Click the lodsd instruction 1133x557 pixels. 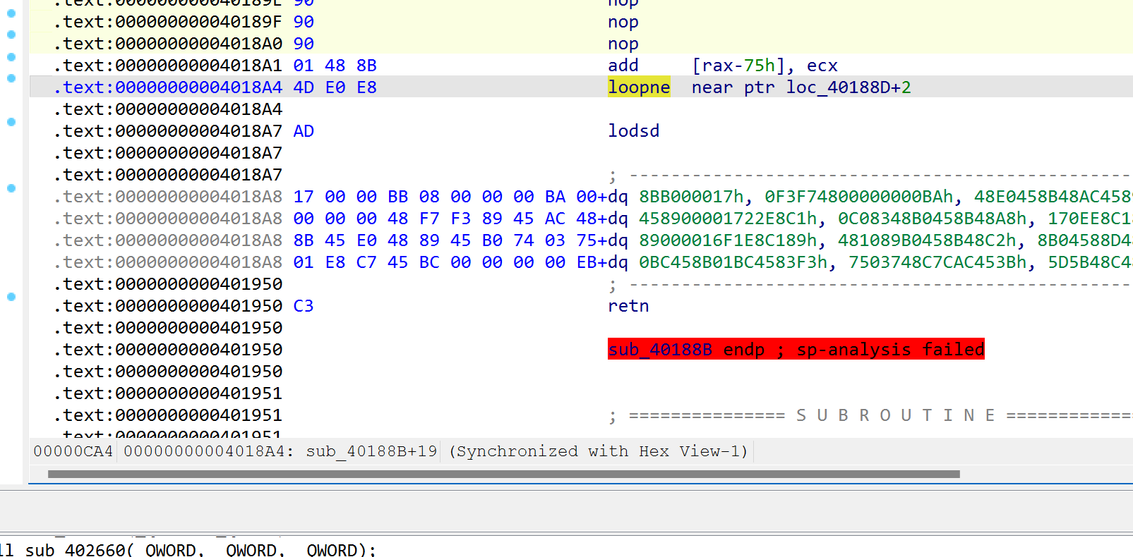pos(633,131)
